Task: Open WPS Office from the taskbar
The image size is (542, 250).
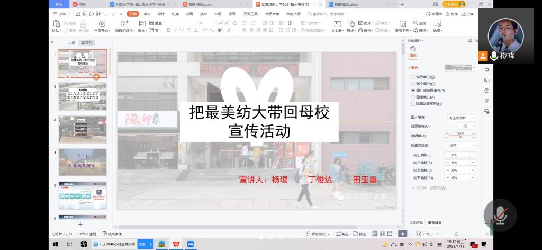Action: tap(175, 244)
